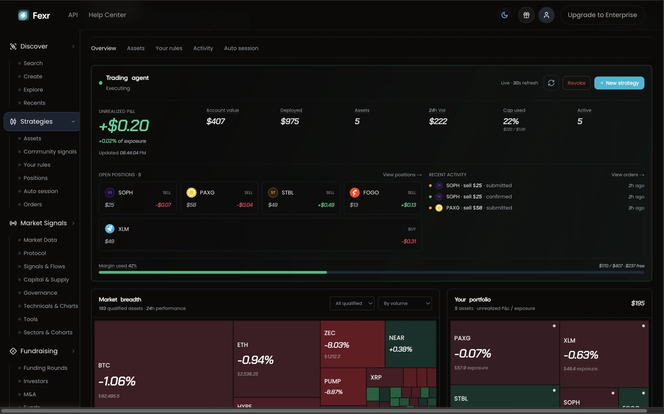Click the Revoke button

(576, 83)
